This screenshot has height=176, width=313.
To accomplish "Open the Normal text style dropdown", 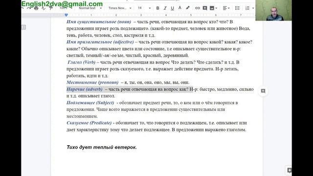I will click(90, 8).
